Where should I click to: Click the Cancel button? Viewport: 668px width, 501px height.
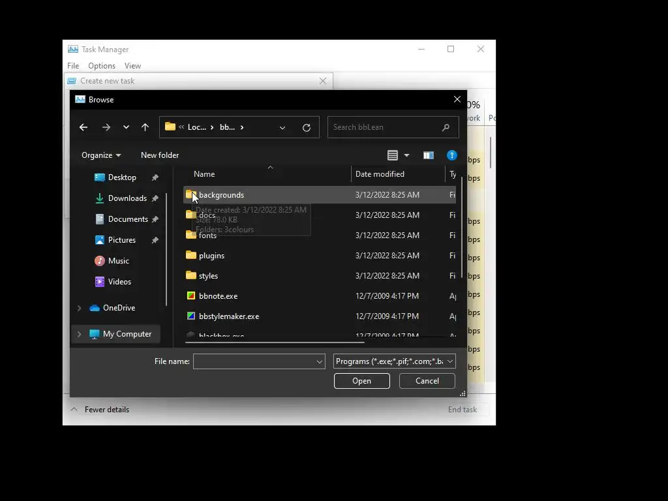[427, 381]
